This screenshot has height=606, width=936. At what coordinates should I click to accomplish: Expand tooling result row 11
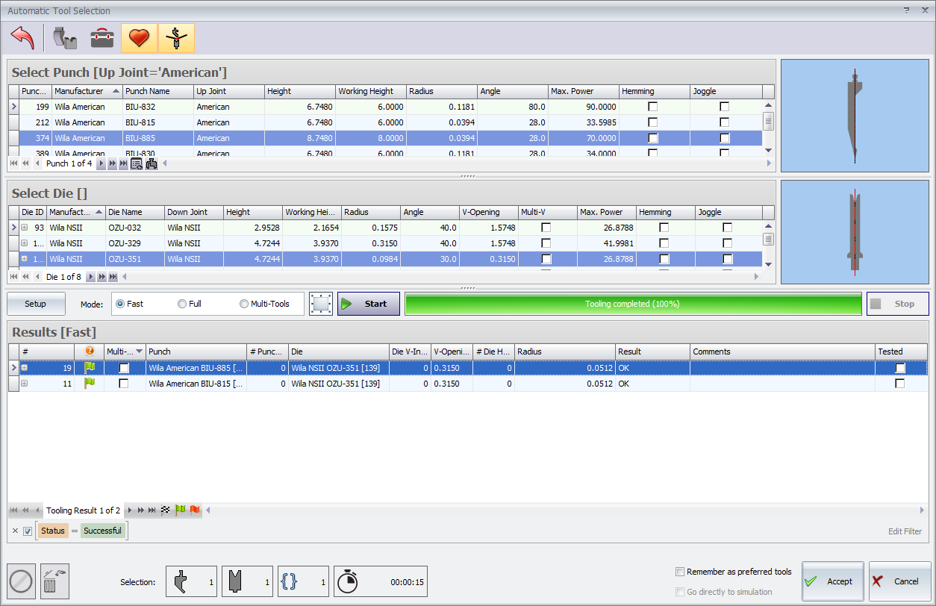coord(24,384)
